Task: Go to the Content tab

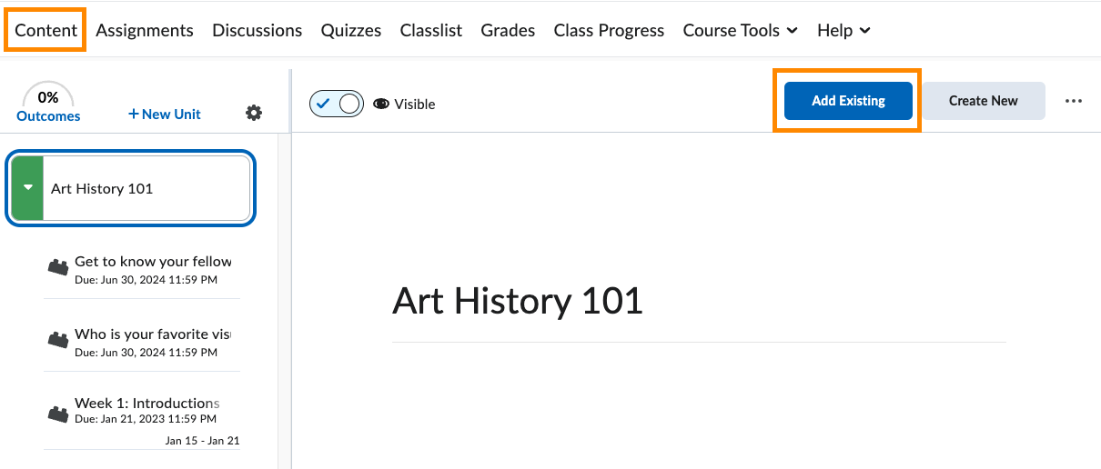Action: pyautogui.click(x=46, y=30)
